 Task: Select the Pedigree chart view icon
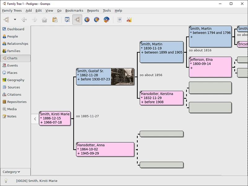pos(77,20)
